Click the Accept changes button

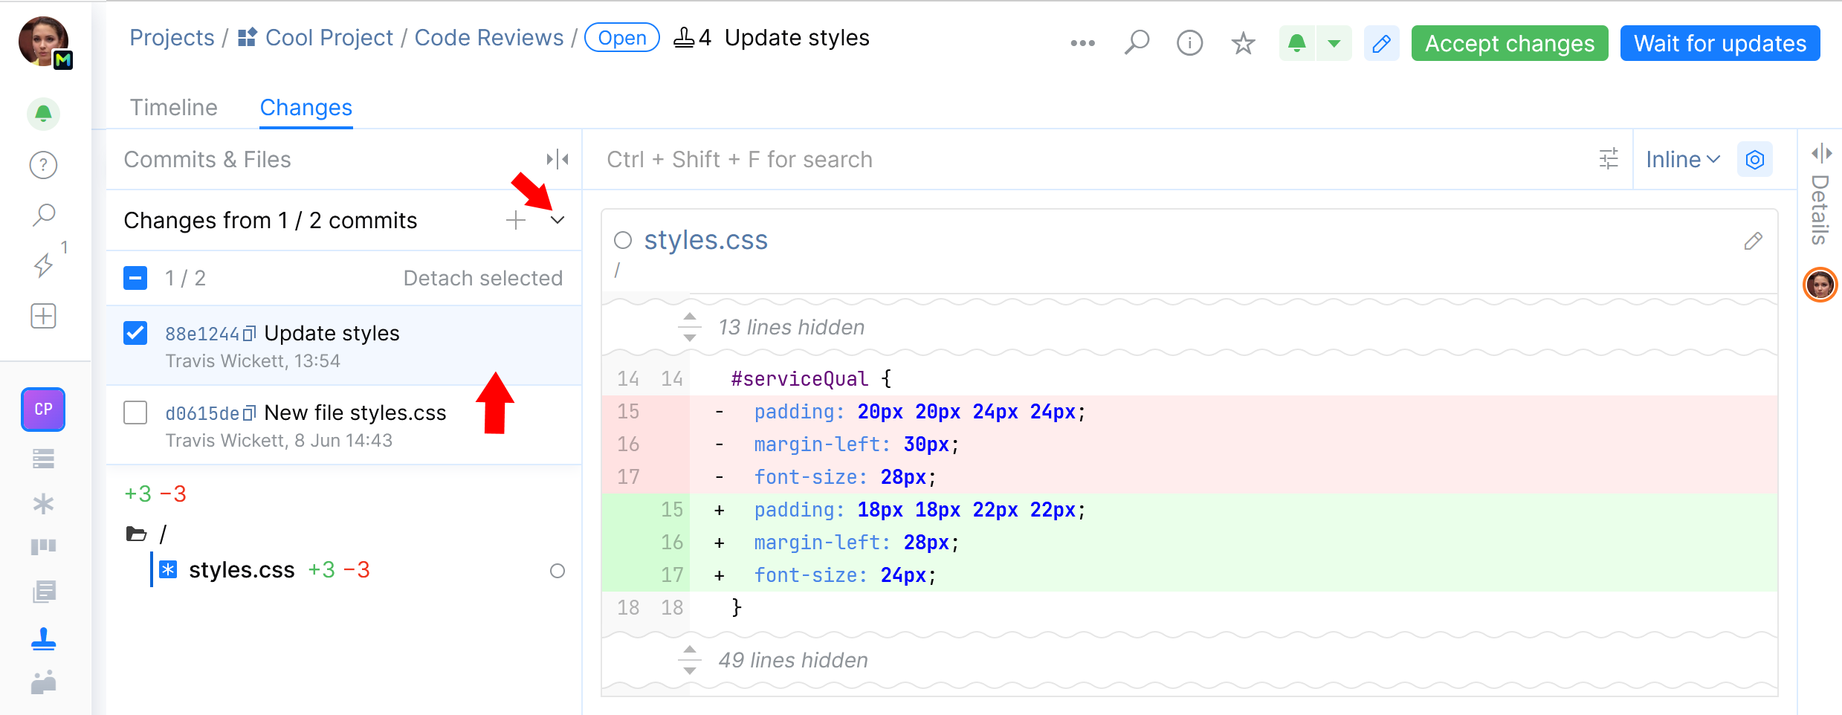tap(1509, 43)
